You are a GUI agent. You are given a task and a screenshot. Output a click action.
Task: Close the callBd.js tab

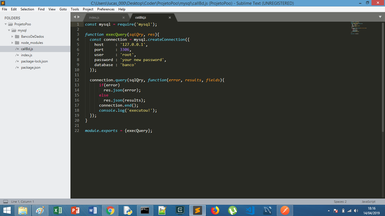click(170, 17)
